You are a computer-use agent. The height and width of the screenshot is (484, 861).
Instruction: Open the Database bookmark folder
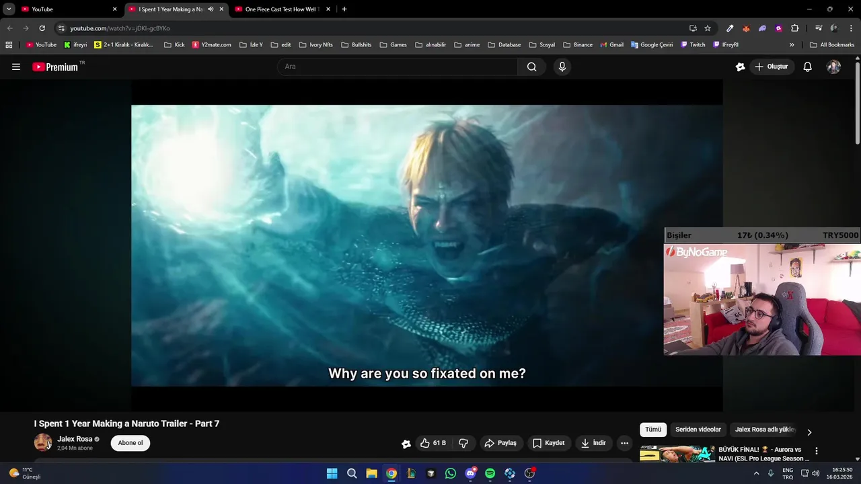[x=504, y=45]
